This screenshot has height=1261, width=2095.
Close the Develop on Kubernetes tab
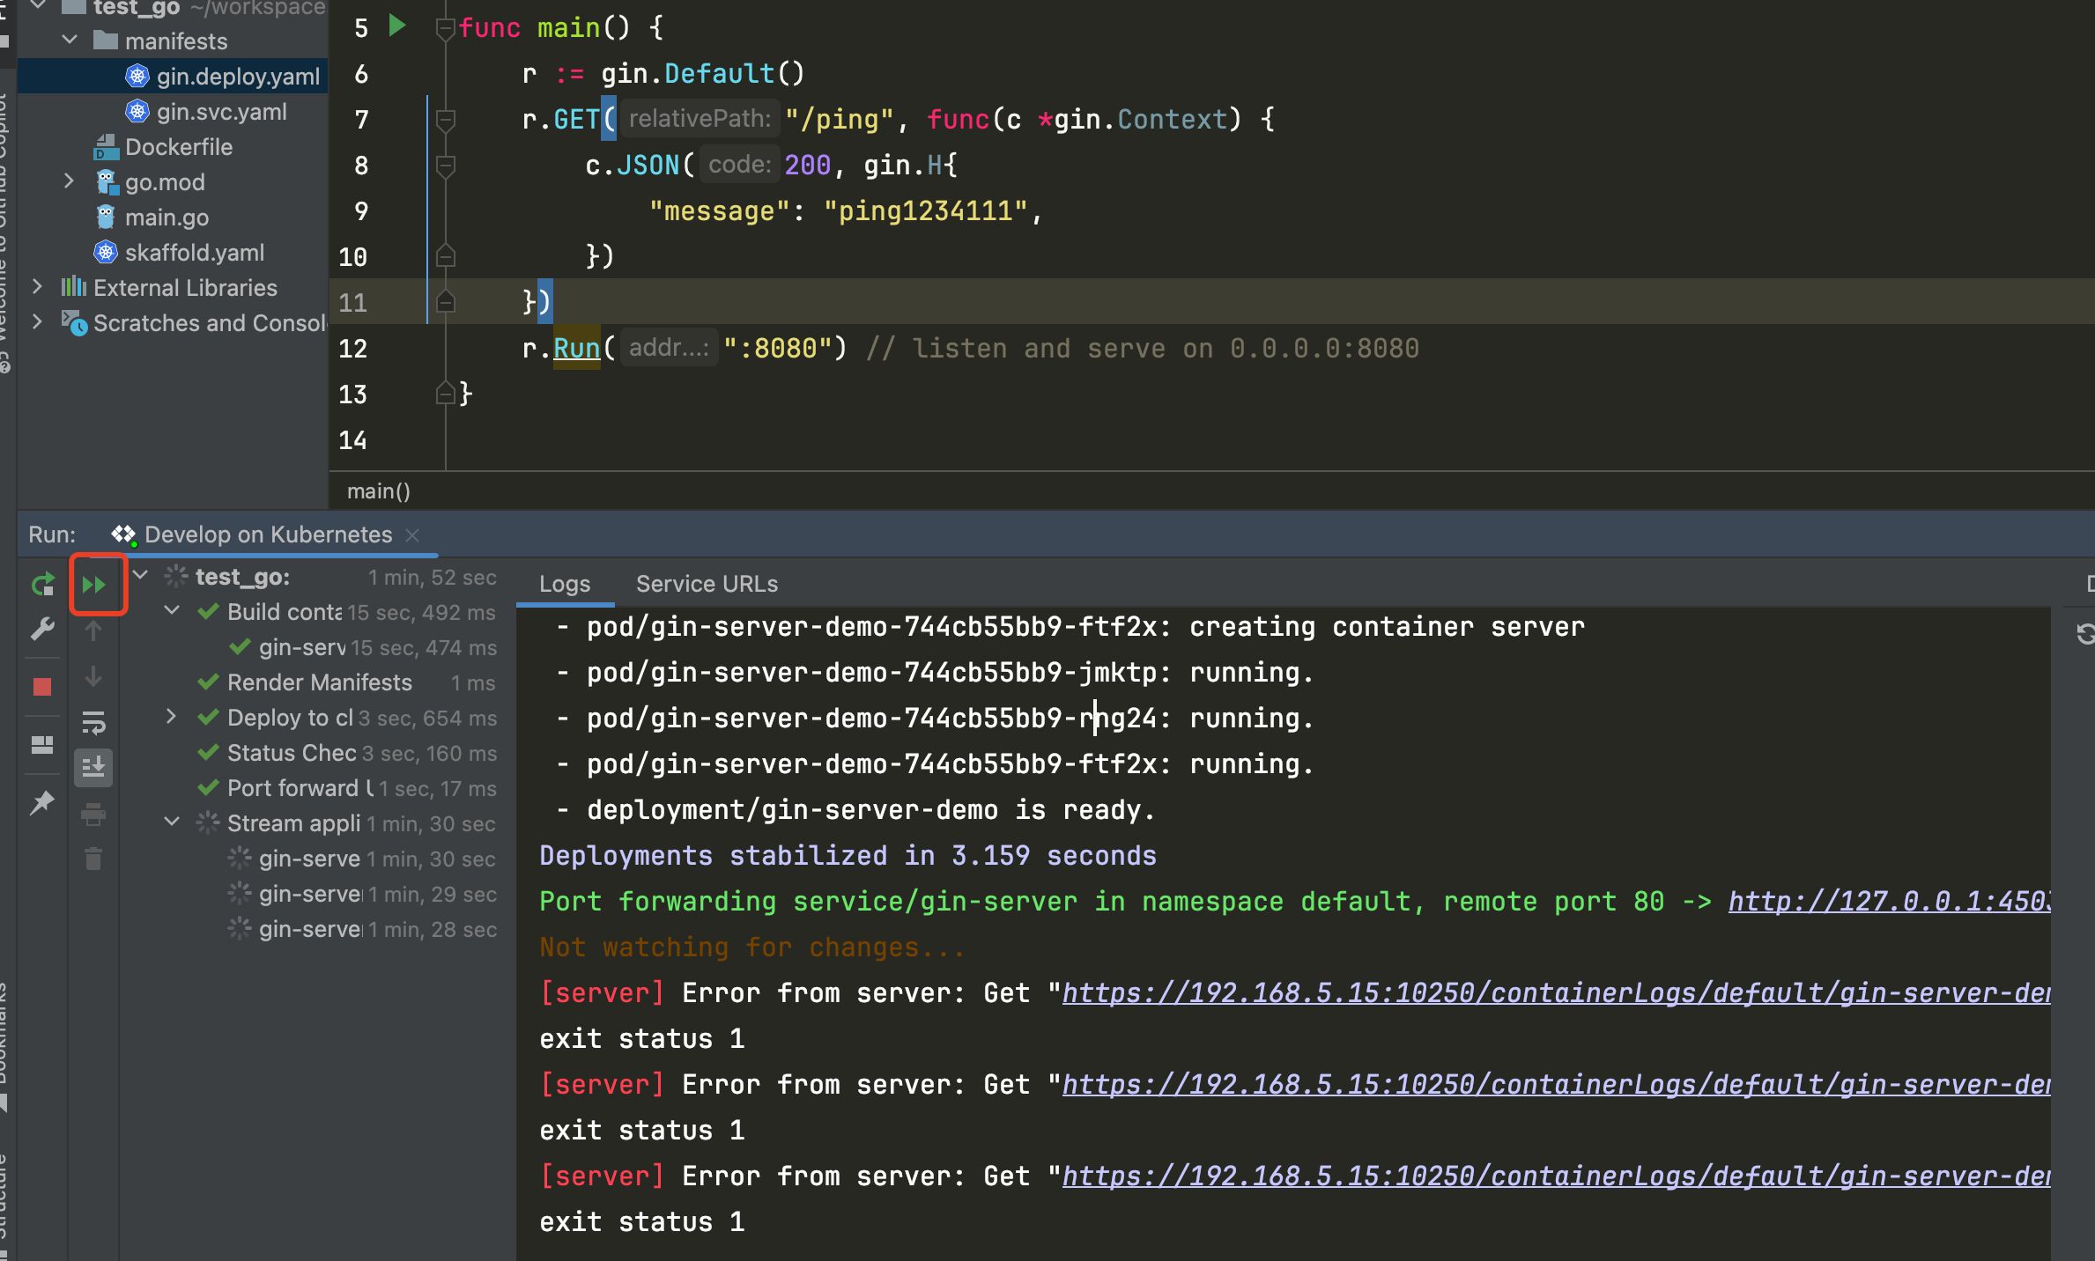[412, 535]
